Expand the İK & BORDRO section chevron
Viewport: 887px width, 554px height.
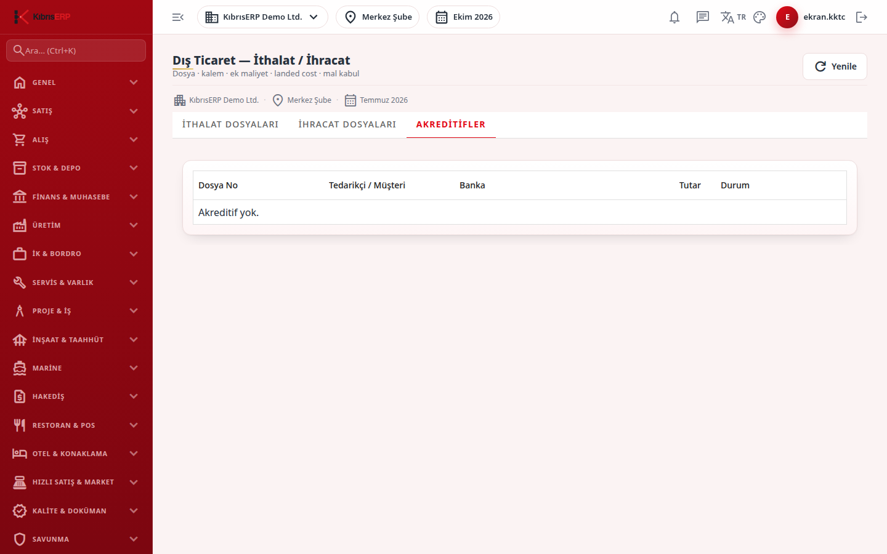(134, 254)
